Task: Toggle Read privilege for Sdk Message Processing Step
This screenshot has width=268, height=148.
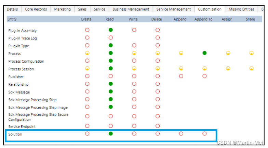Action: pos(111,99)
